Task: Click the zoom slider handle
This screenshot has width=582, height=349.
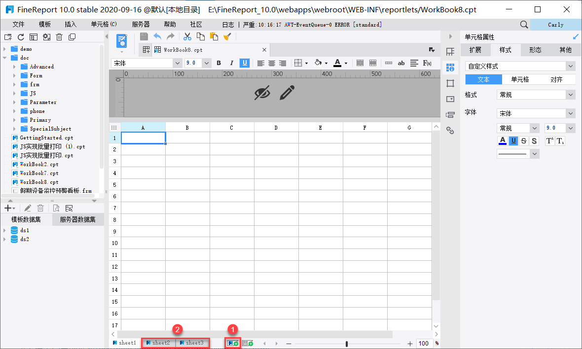Action: click(347, 344)
